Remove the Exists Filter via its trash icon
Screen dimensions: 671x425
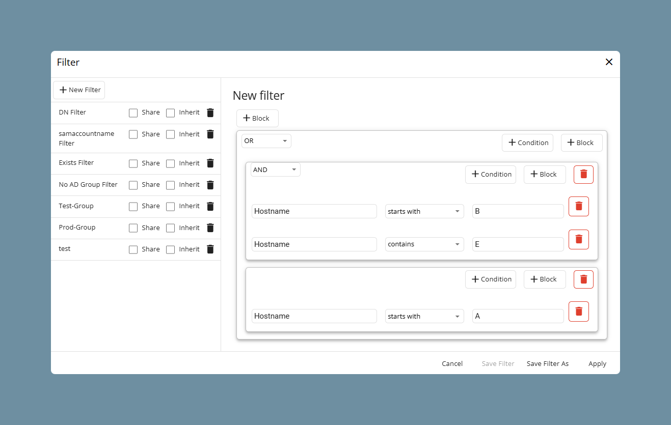click(210, 163)
